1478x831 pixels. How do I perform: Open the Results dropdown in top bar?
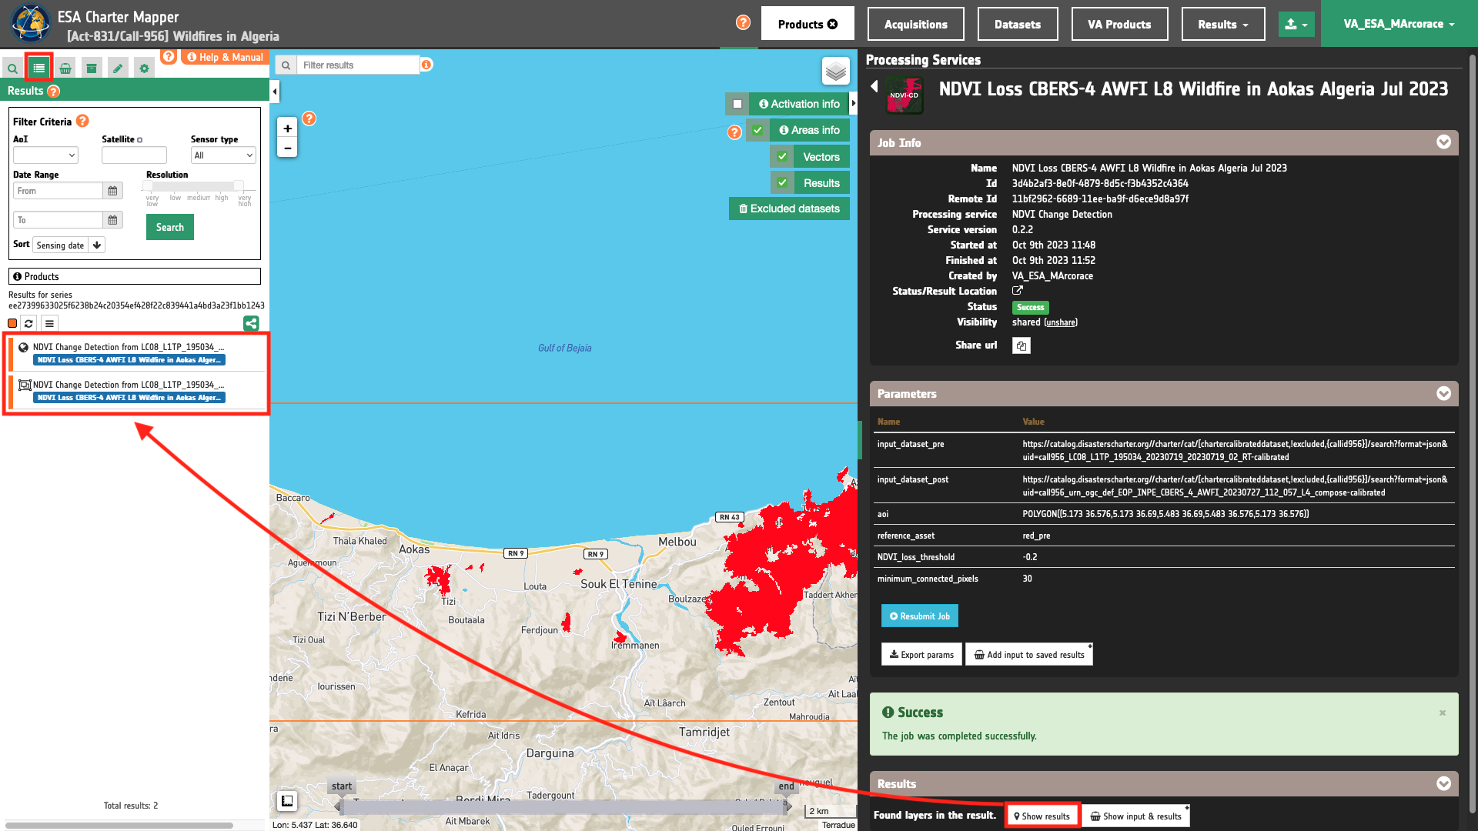tap(1223, 24)
